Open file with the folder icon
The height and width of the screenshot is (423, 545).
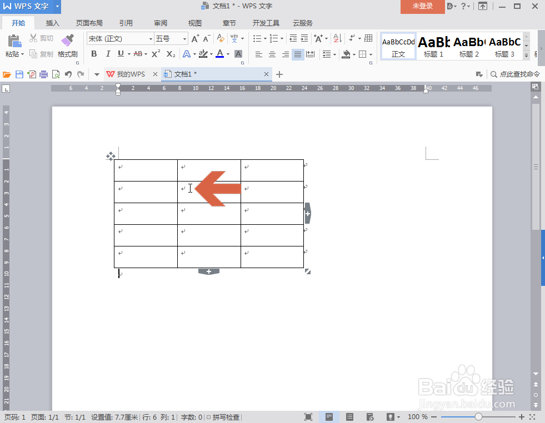pos(7,74)
